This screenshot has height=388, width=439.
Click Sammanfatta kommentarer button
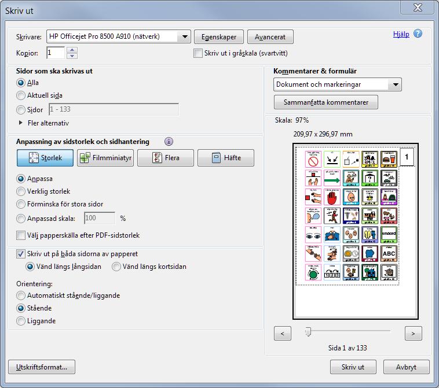click(326, 102)
